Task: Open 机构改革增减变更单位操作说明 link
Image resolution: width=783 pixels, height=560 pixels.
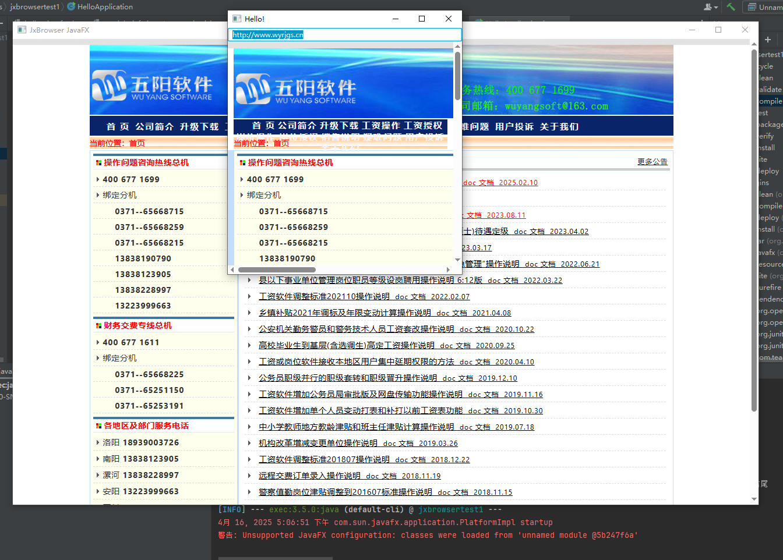Action: tap(358, 443)
